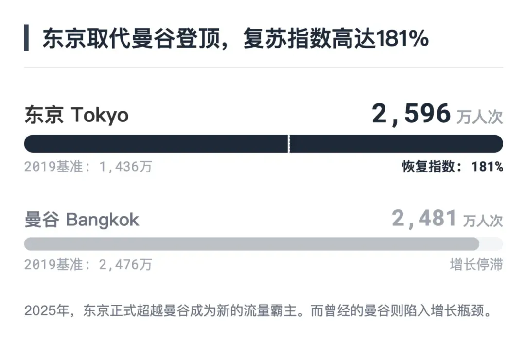The height and width of the screenshot is (343, 525).
Task: Click the right portion of Tokyo bar past baseline
Action: click(397, 143)
